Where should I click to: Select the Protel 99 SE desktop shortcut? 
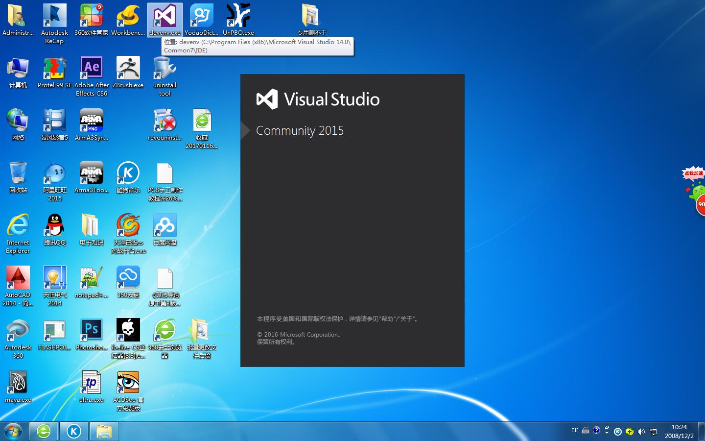pos(55,73)
